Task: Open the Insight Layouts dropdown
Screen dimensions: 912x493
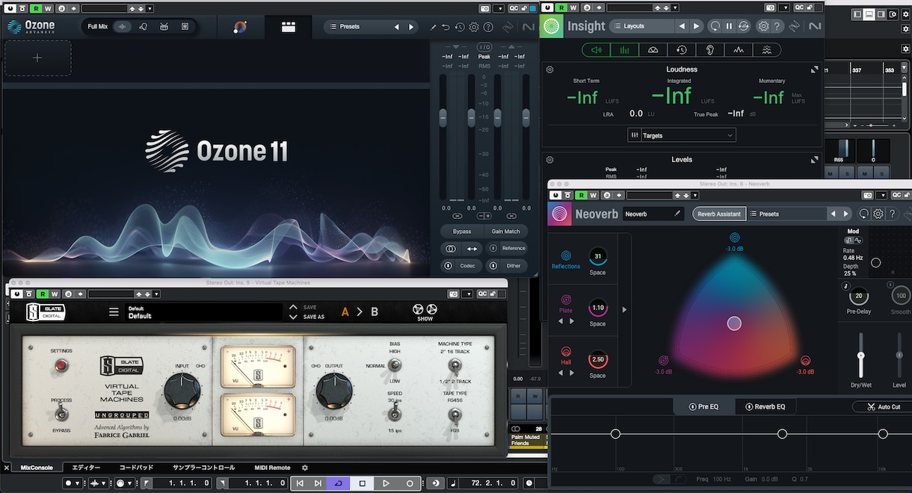Action: 641,26
